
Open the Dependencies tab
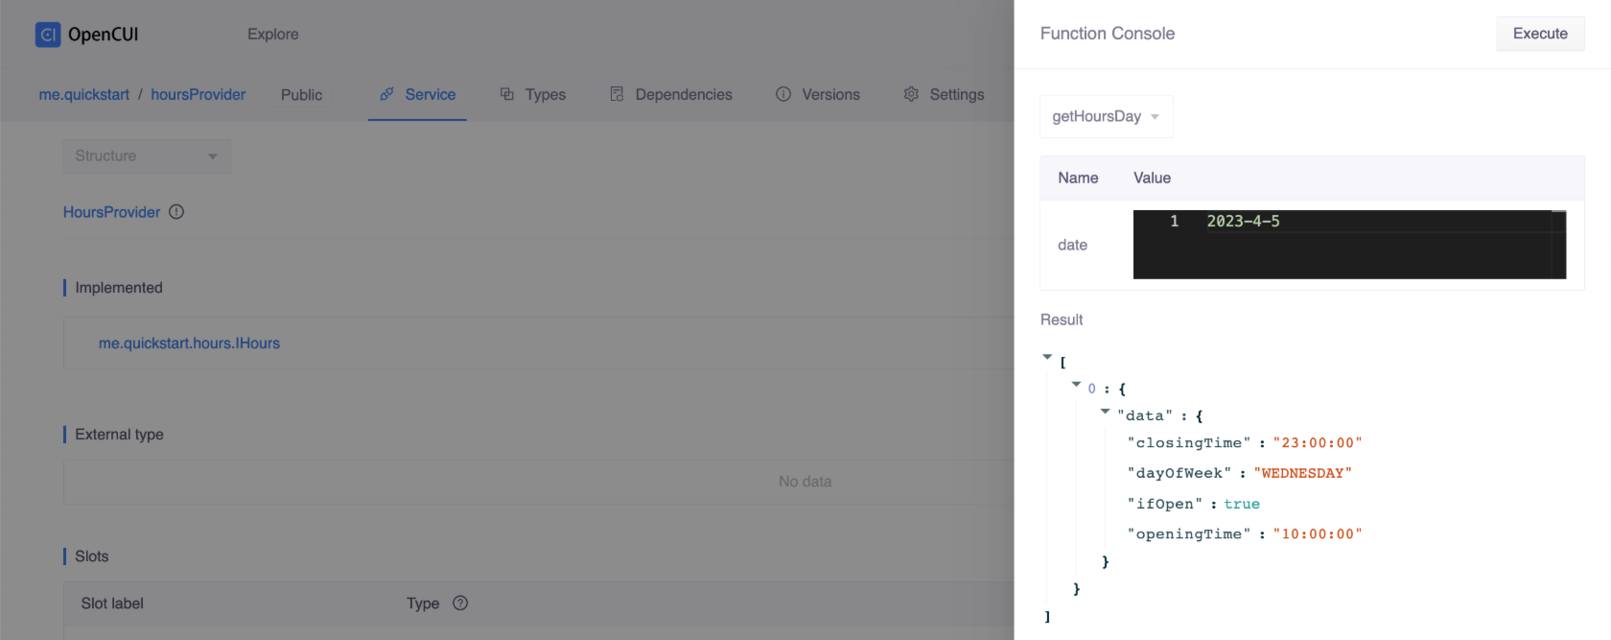tap(671, 94)
